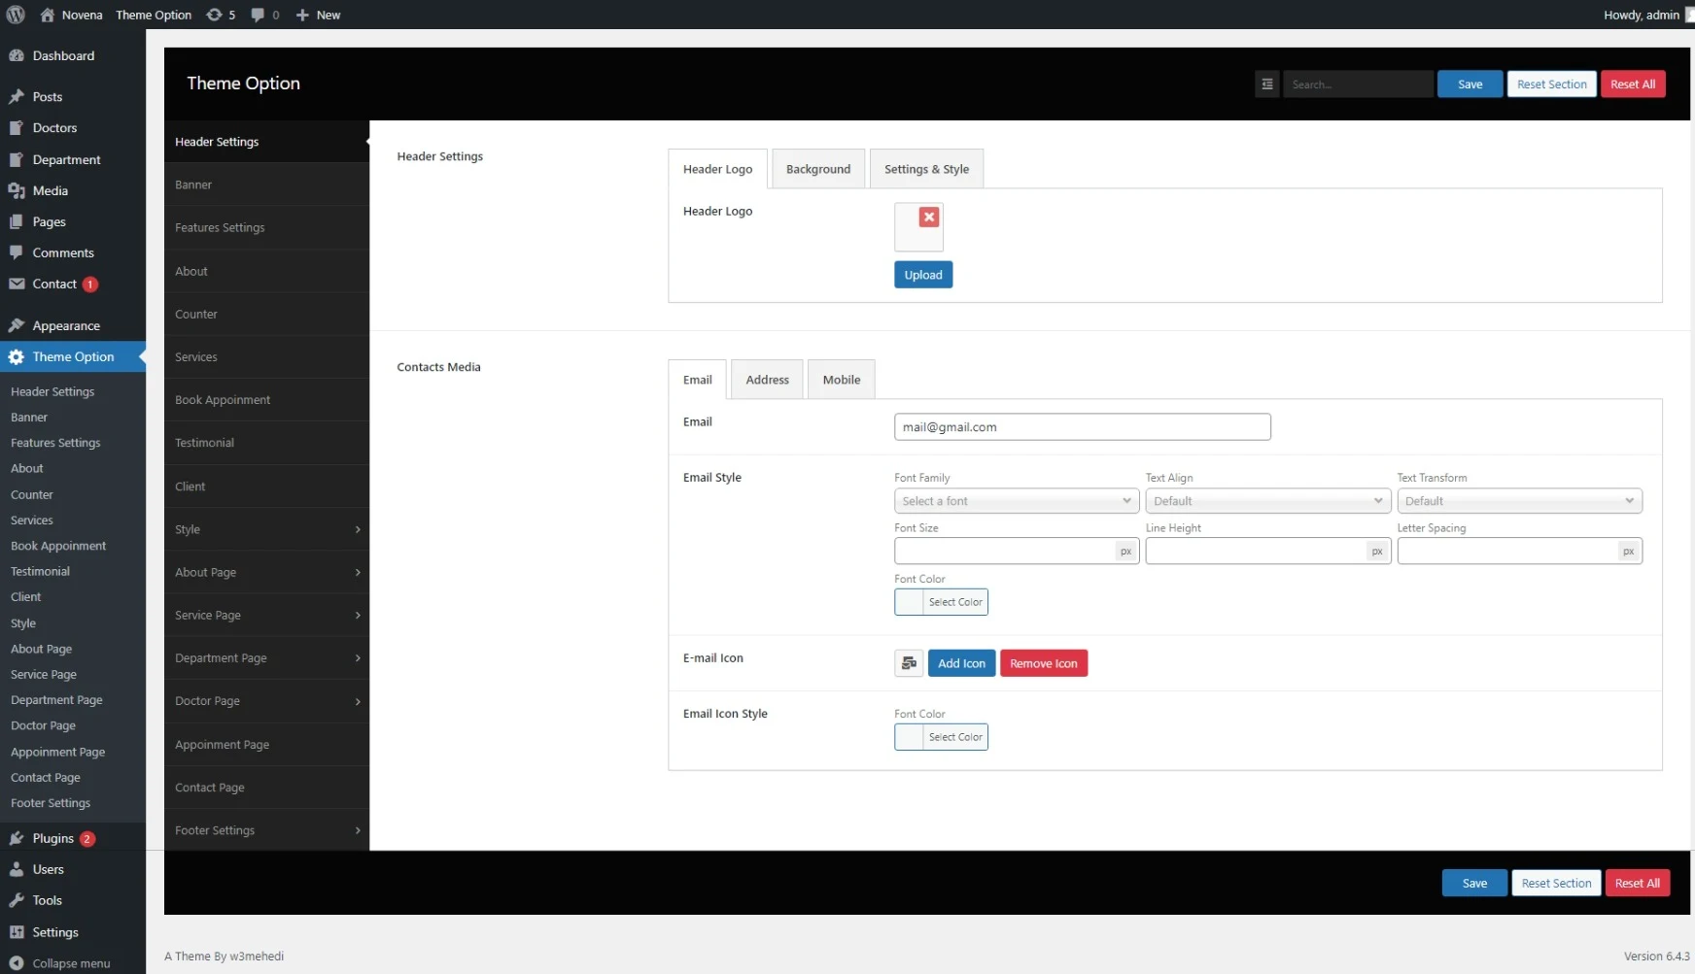Click the expand-all options icon beside search

click(x=1266, y=84)
